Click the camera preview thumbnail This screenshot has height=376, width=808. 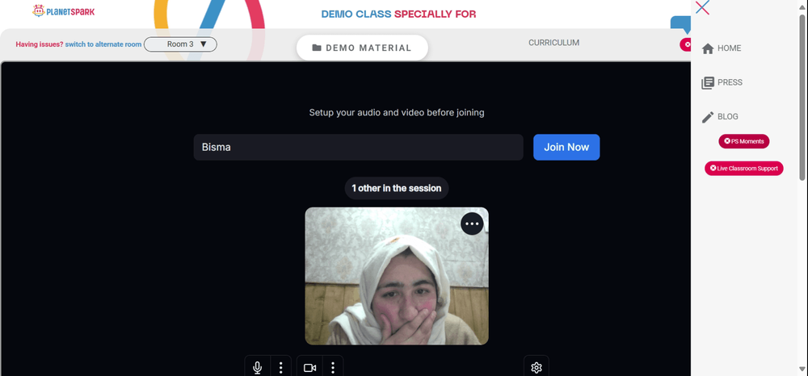coord(396,276)
